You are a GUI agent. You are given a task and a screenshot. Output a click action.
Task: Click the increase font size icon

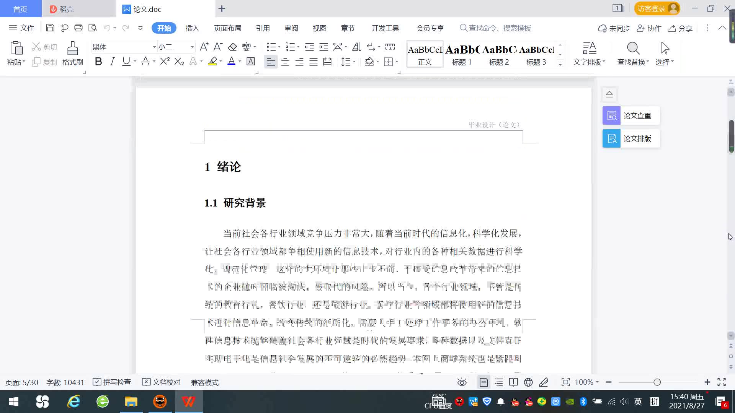coord(204,47)
